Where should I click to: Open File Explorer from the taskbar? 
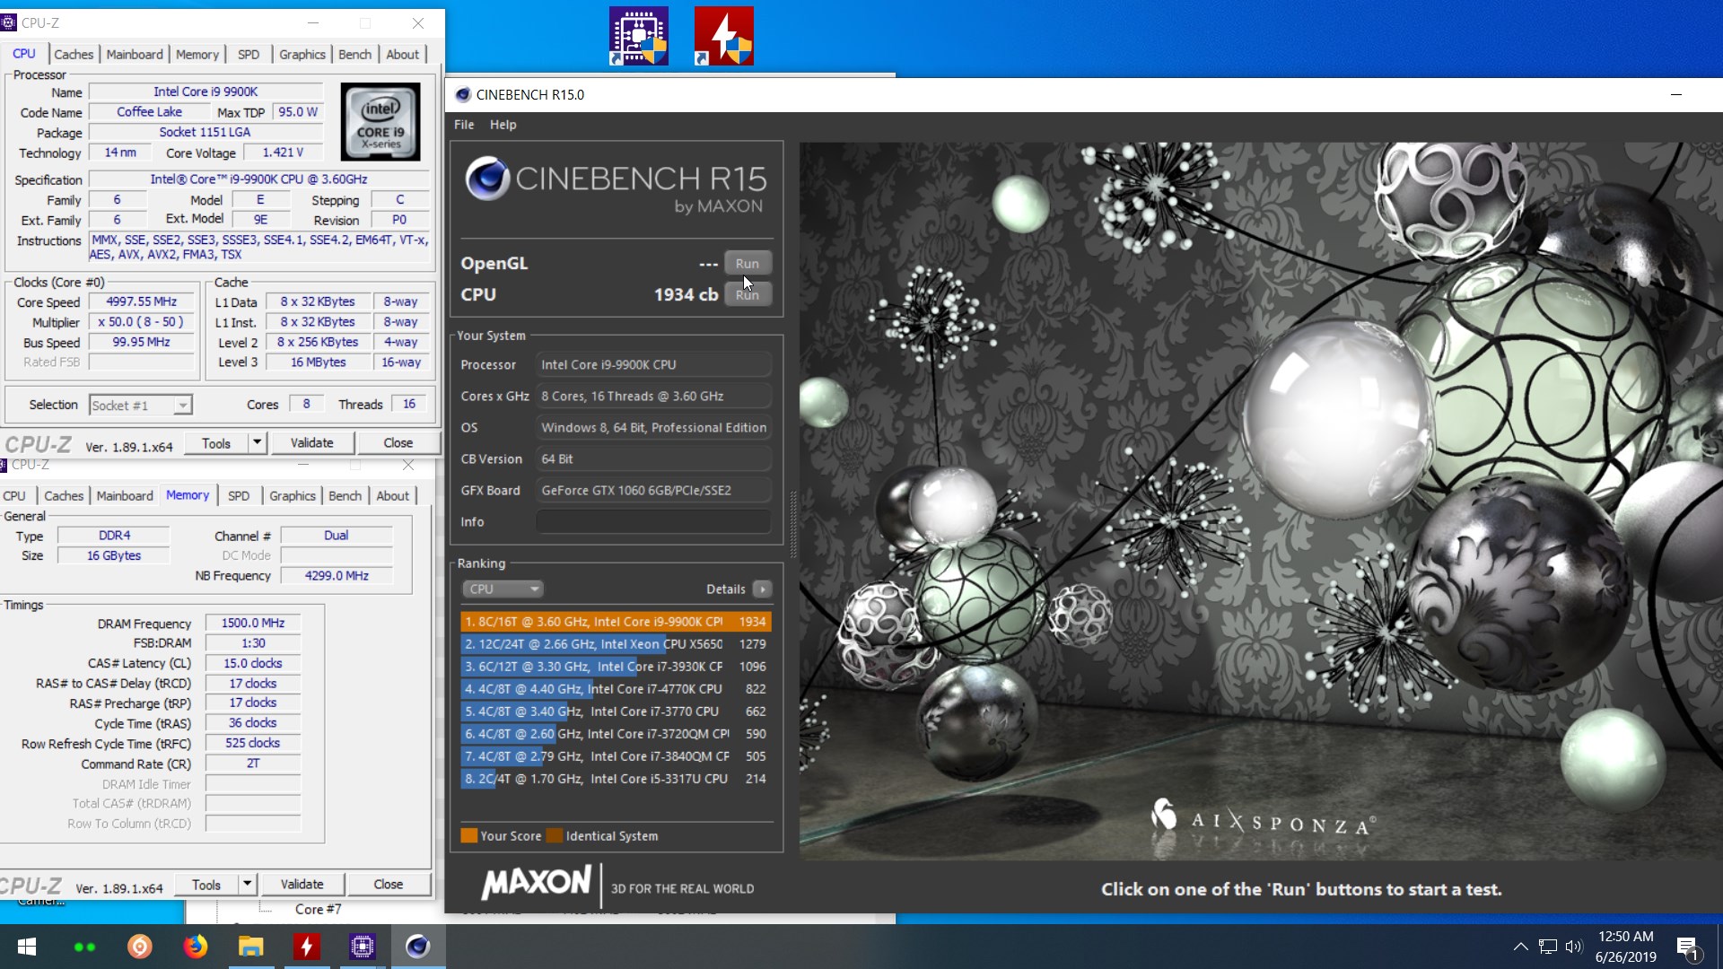[251, 947]
